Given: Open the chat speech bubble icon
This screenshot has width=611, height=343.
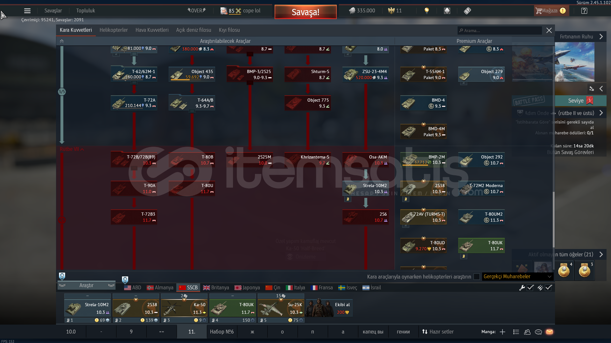Looking at the screenshot, I should pyautogui.click(x=538, y=332).
